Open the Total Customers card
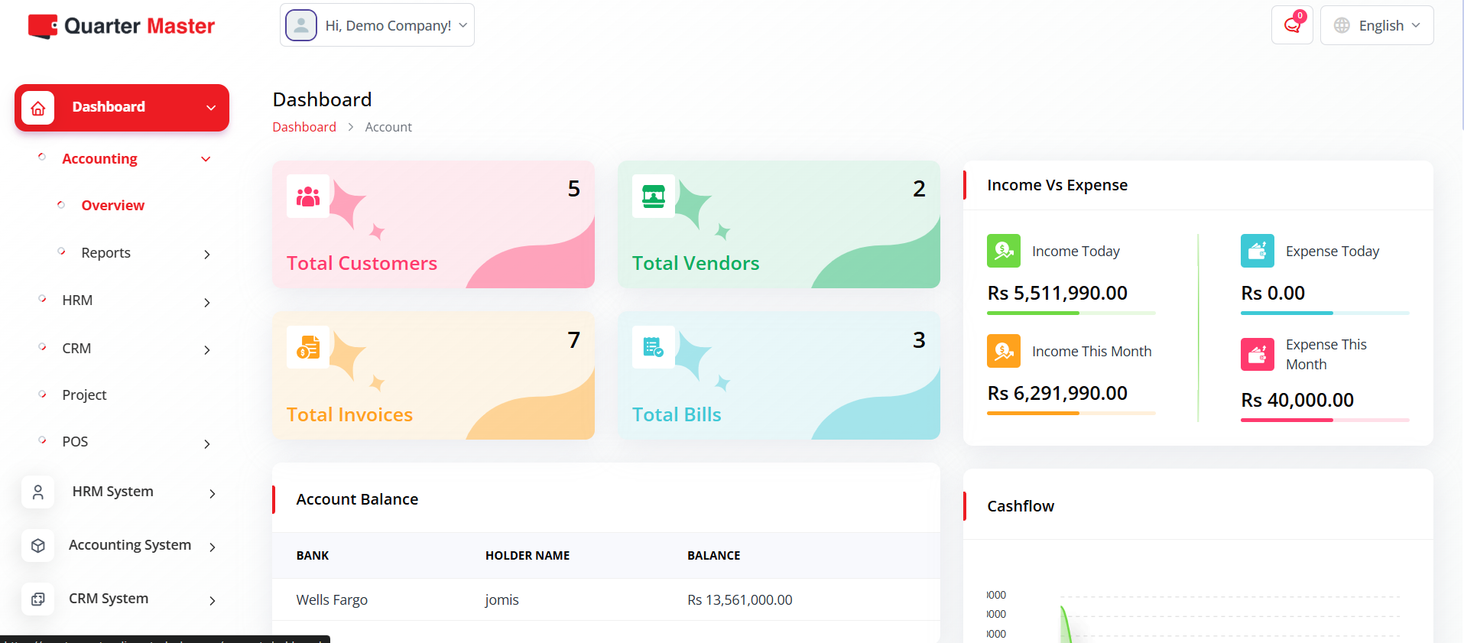This screenshot has height=643, width=1464. click(433, 224)
